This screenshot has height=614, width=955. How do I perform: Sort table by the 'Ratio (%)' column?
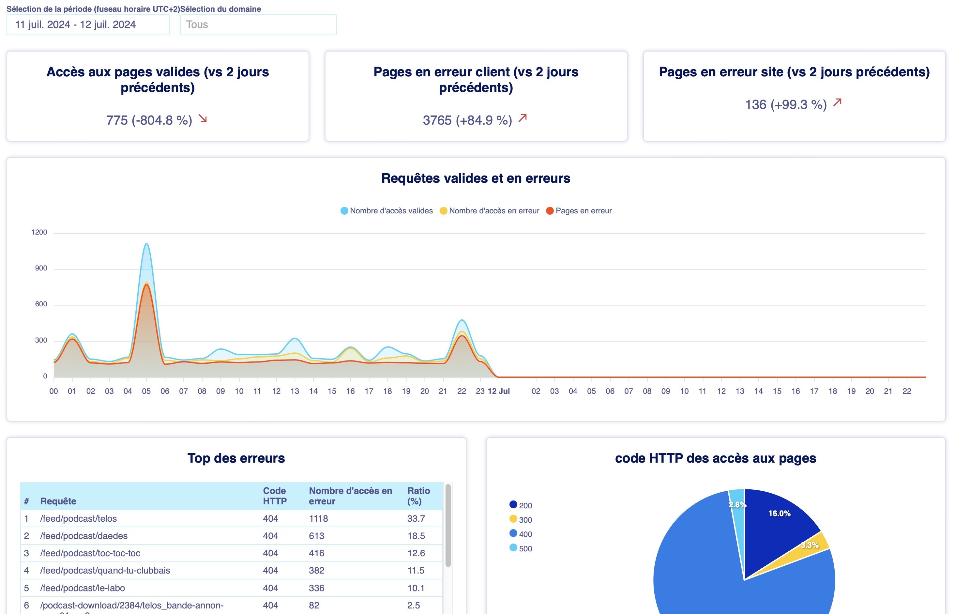coord(418,496)
